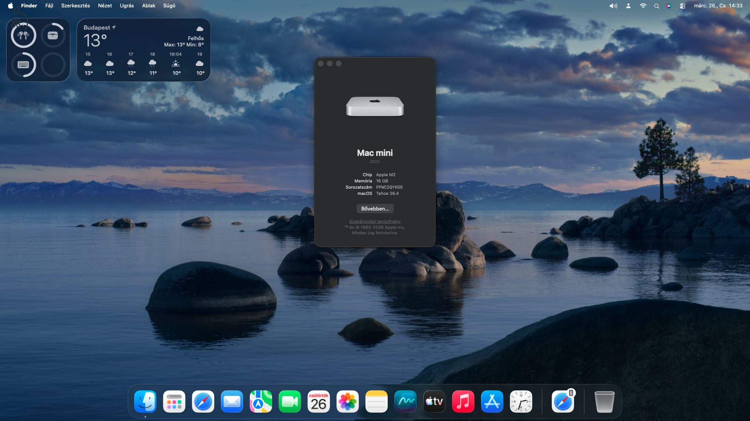Open the Apple TV app in the Dock
750x421 pixels.
(434, 401)
